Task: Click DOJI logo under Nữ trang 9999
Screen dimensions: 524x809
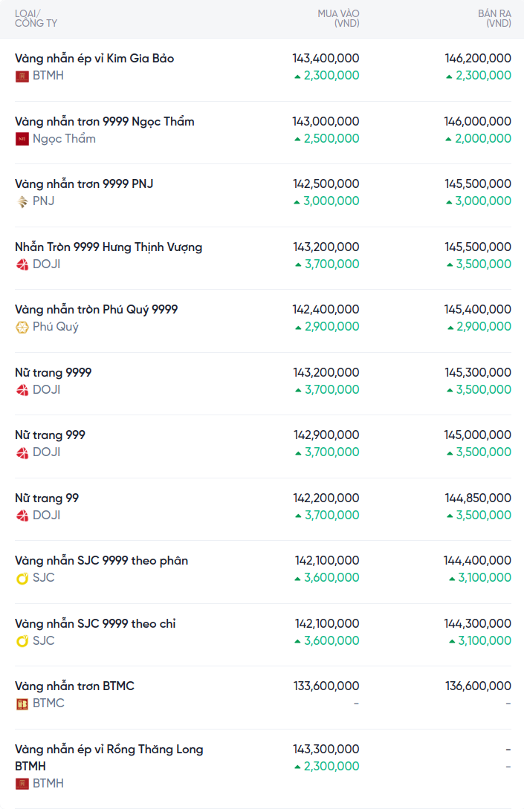Action: pyautogui.click(x=22, y=390)
